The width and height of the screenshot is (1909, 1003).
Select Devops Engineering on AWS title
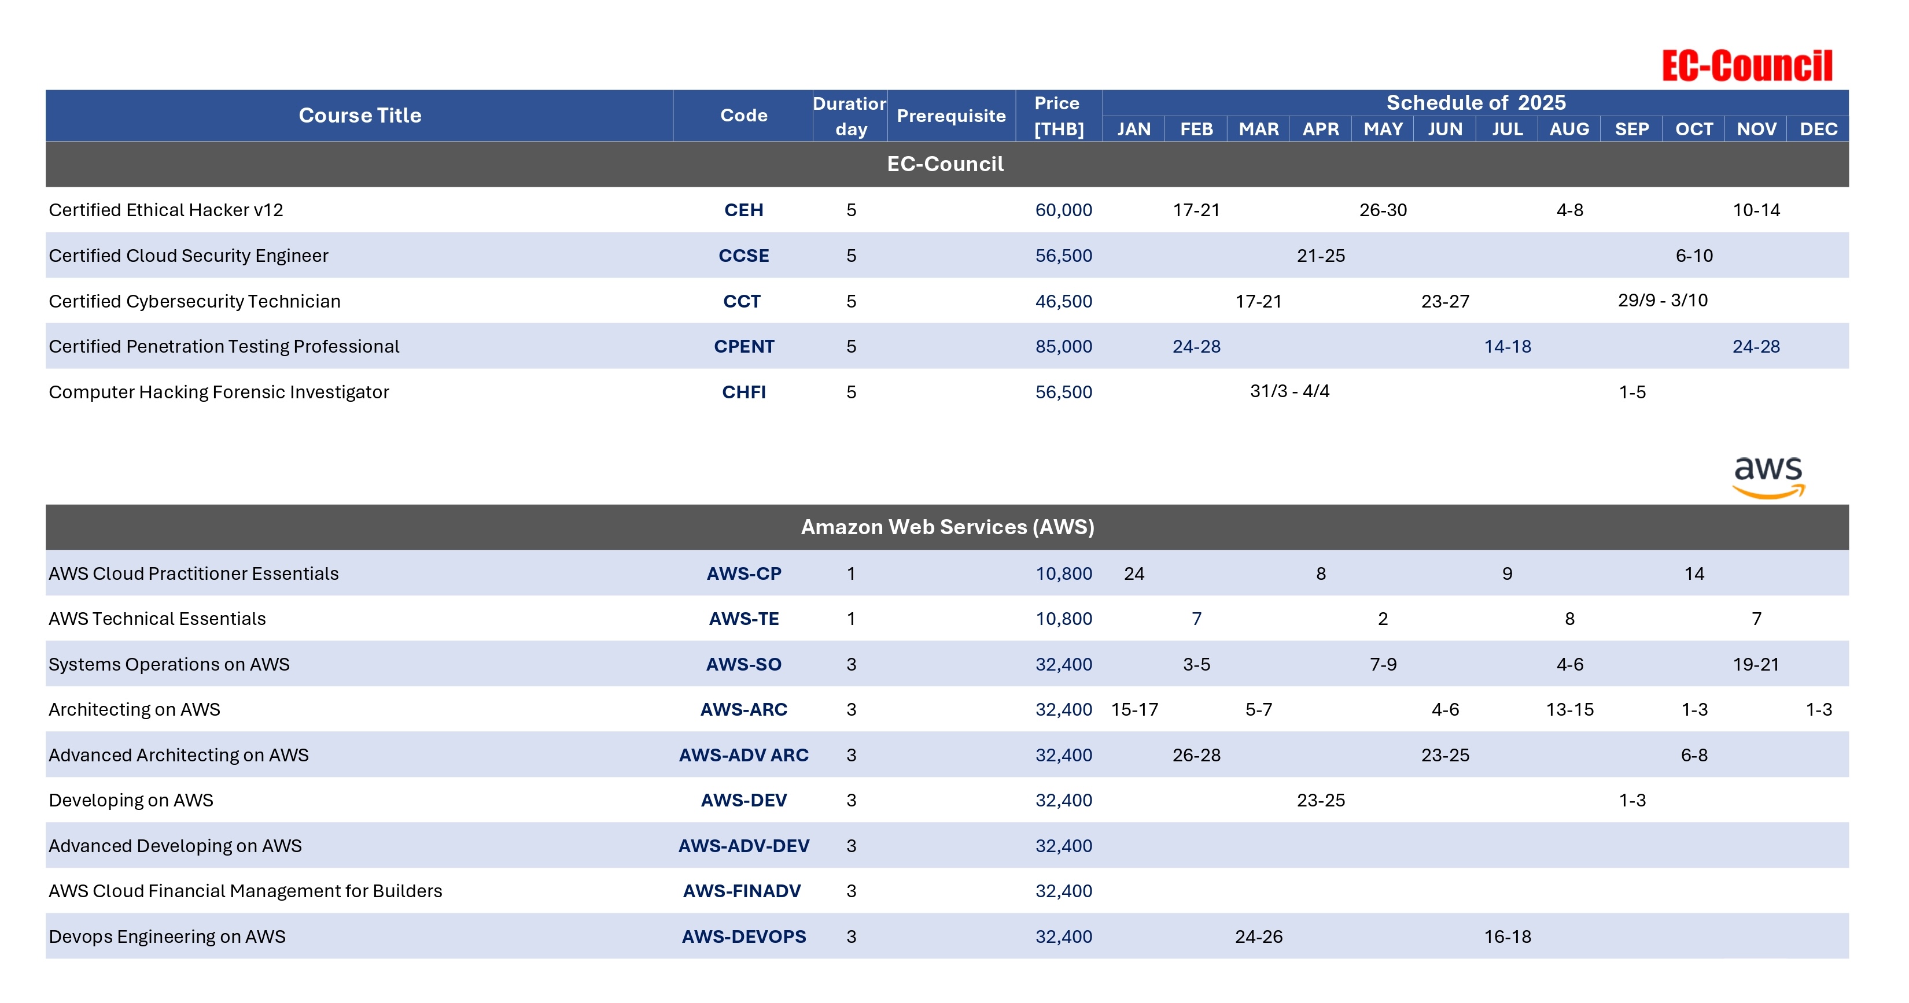167,937
